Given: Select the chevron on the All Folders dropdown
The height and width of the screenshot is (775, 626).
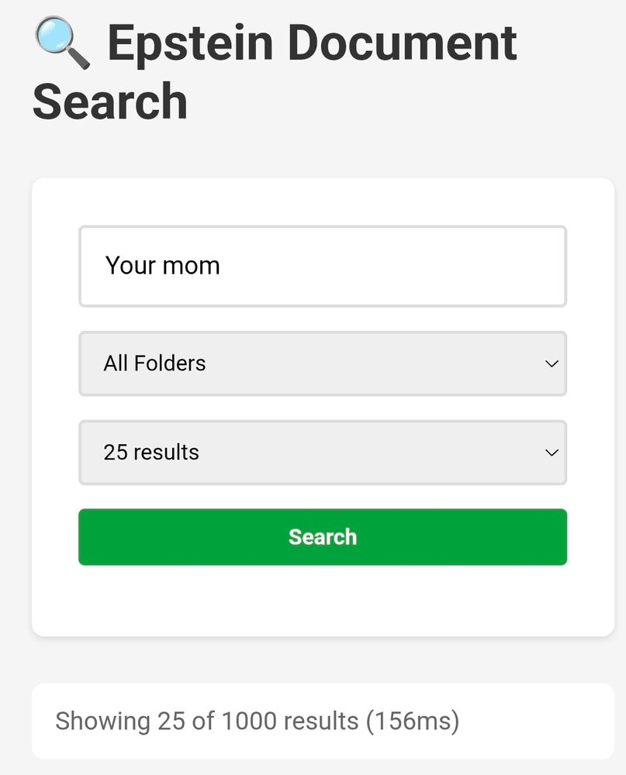Looking at the screenshot, I should pos(552,363).
